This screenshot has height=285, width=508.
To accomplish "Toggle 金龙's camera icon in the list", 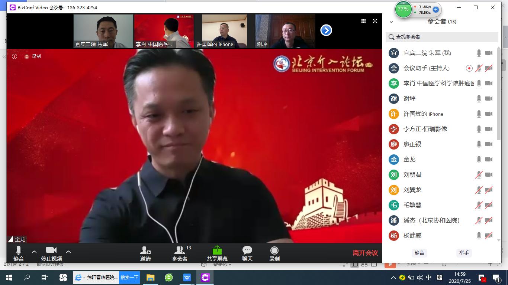I will [x=489, y=160].
